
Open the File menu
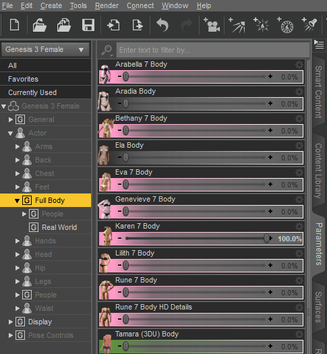click(x=7, y=5)
